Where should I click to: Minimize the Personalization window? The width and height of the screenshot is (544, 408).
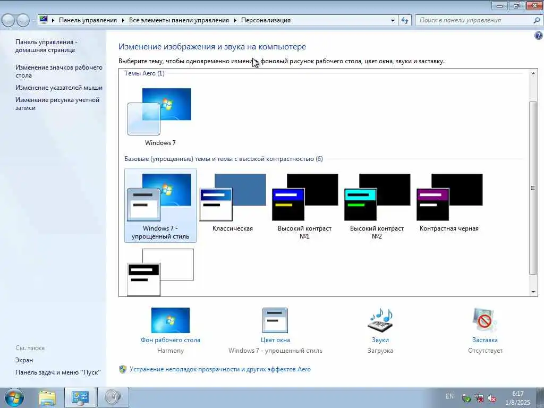(x=499, y=5)
